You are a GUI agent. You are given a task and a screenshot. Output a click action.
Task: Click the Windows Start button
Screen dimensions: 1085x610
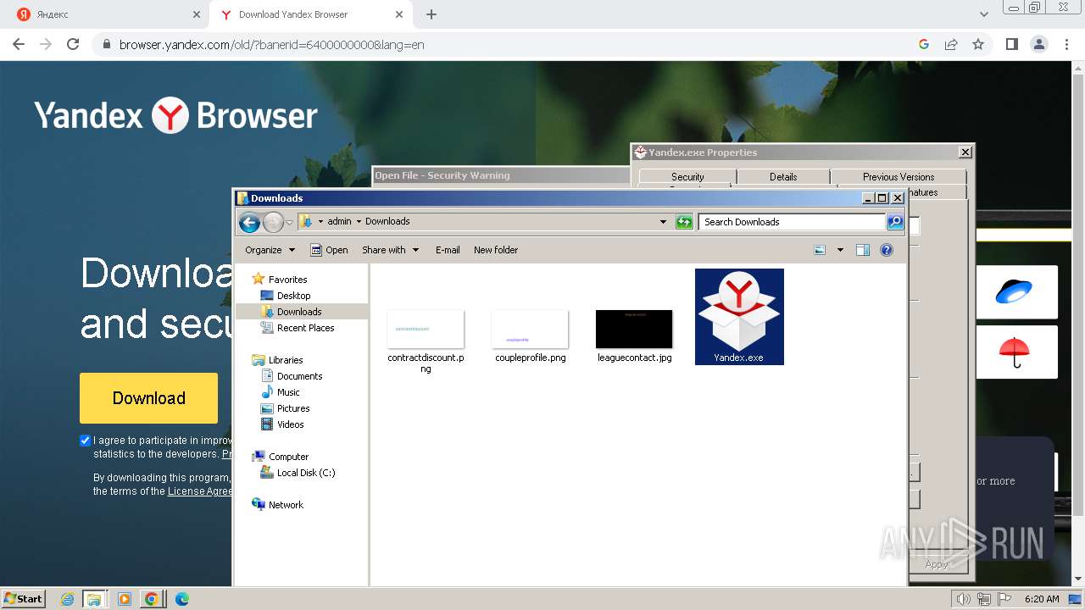[24, 598]
